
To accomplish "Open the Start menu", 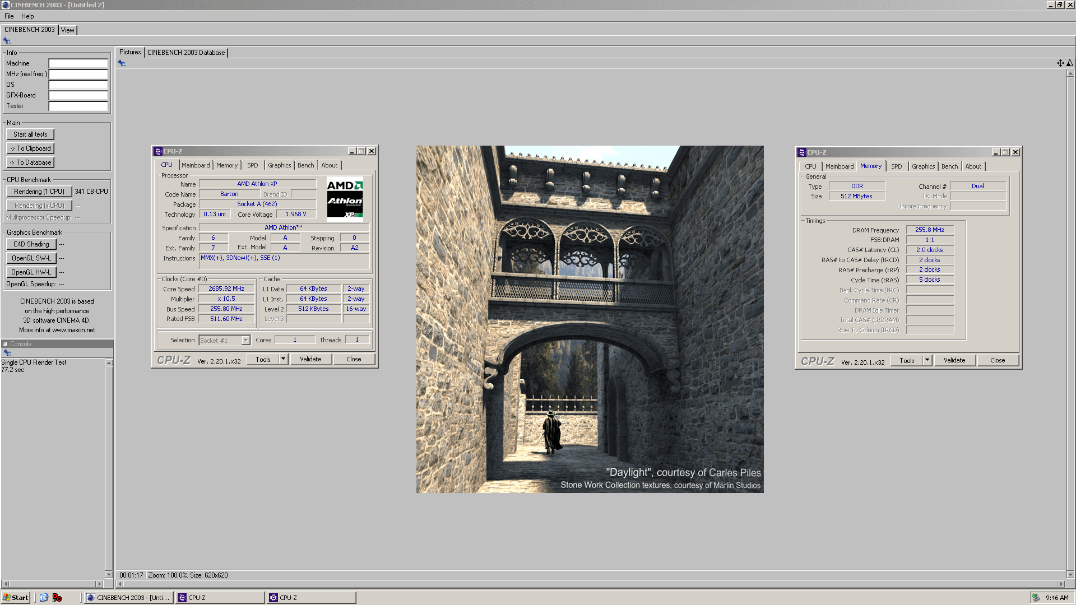I will [x=16, y=598].
